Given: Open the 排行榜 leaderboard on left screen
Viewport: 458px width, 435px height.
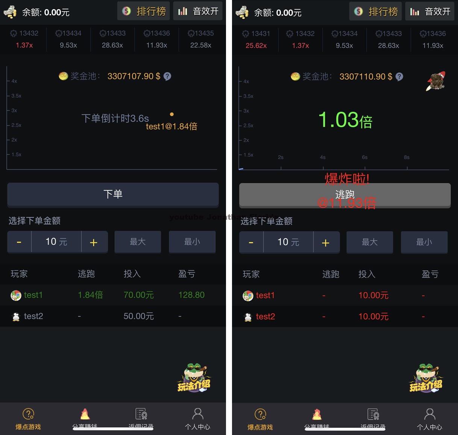Looking at the screenshot, I should pos(144,11).
